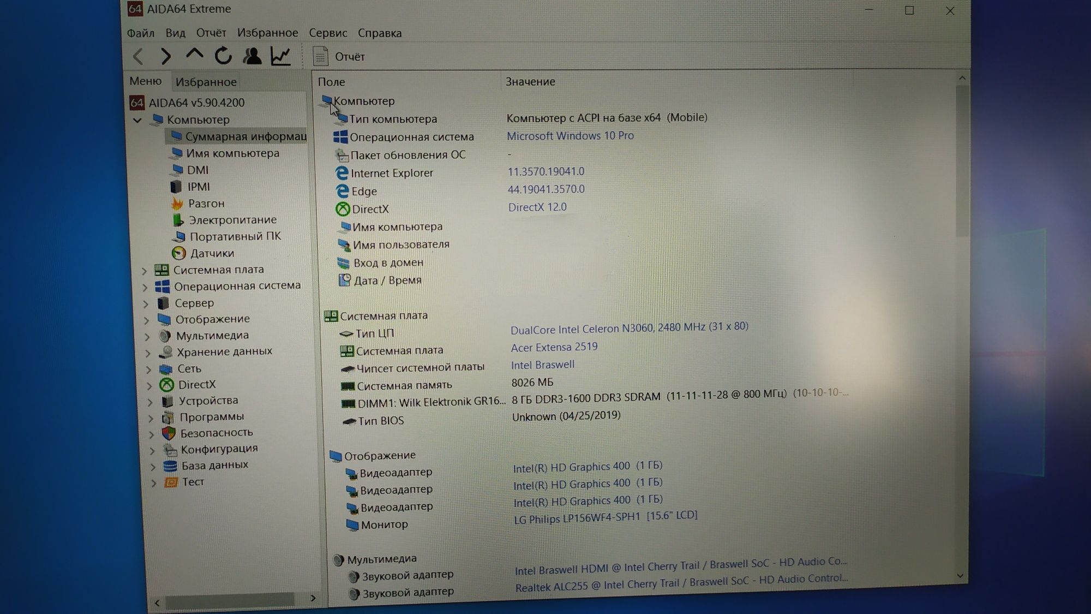Select the DMI tree item
Viewport: 1091px width, 614px height.
(190, 170)
